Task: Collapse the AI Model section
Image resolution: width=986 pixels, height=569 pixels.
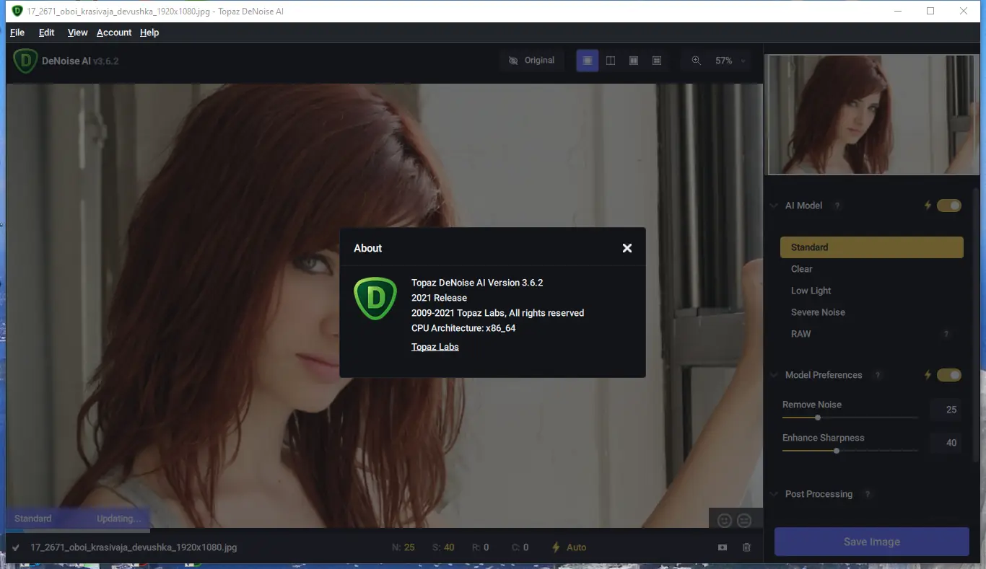Action: pos(773,206)
